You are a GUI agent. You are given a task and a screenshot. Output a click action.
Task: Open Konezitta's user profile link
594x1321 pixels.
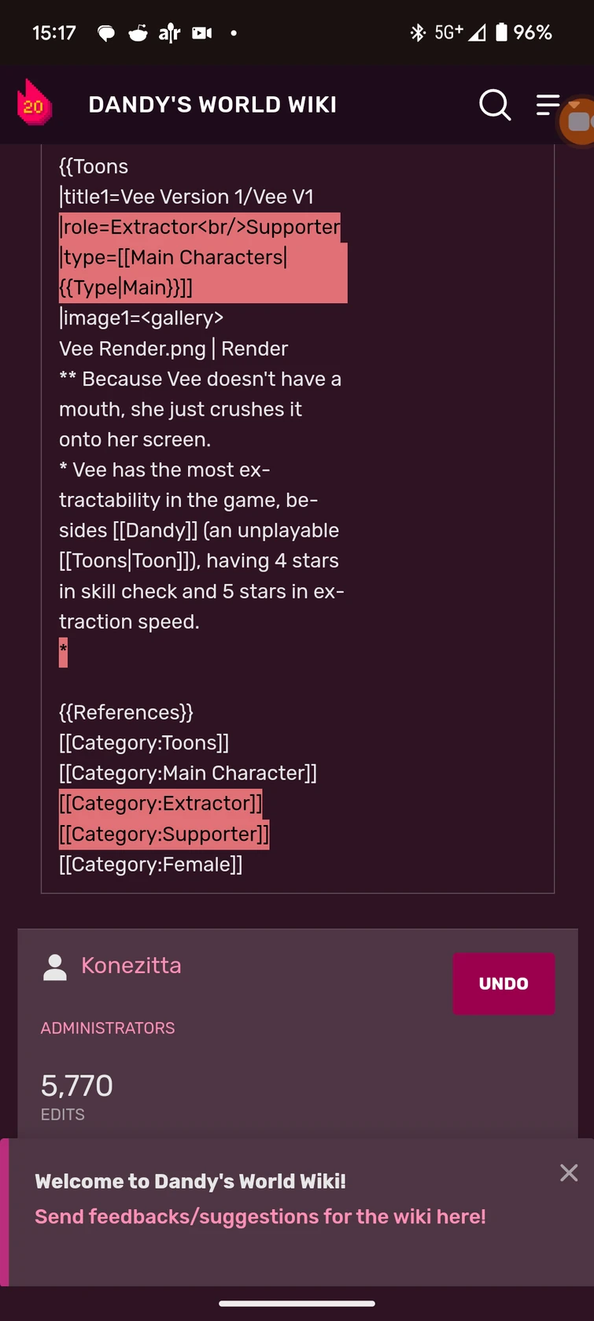pos(131,965)
